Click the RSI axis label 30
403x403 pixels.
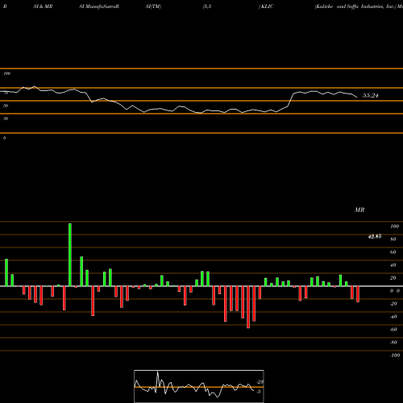(6, 118)
